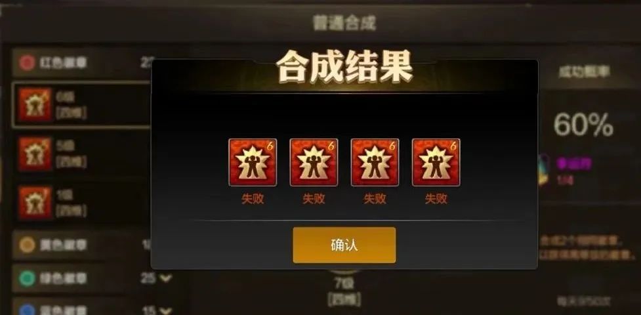Click the 合成结果 dialog title
Image resolution: width=641 pixels, height=315 pixels.
pos(344,67)
